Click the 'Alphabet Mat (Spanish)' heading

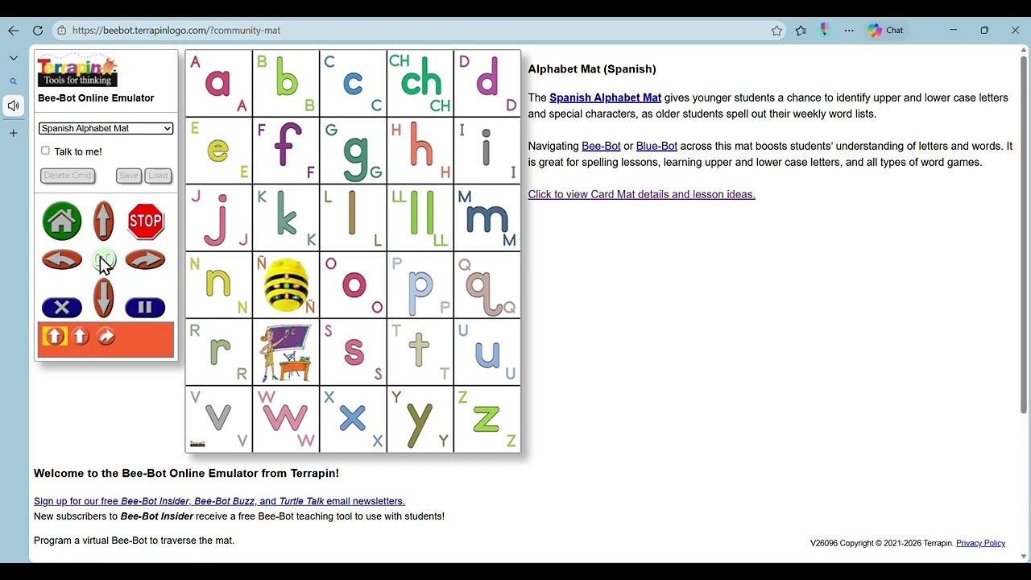coord(592,69)
